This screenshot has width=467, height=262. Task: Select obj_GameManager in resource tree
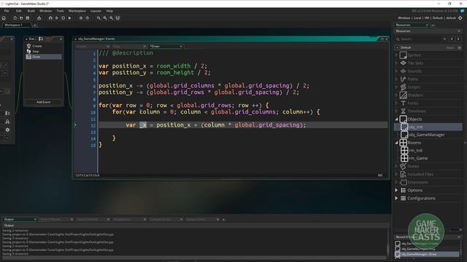[x=428, y=135]
